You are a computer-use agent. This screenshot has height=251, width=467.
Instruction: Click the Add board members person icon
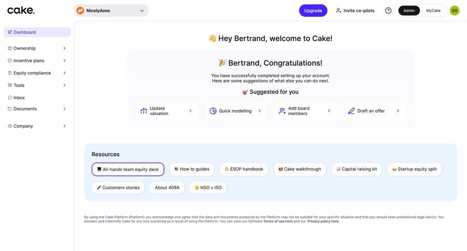[x=282, y=111]
